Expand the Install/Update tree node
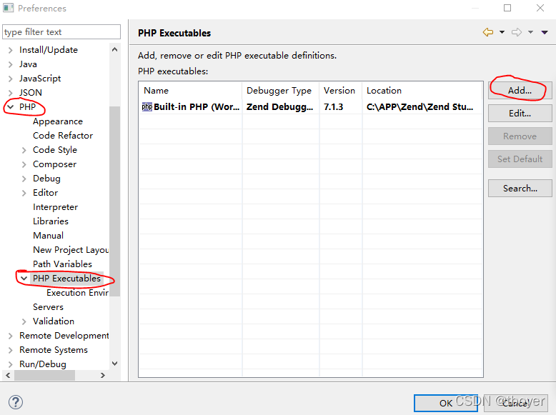This screenshot has width=556, height=415. pyautogui.click(x=10, y=50)
